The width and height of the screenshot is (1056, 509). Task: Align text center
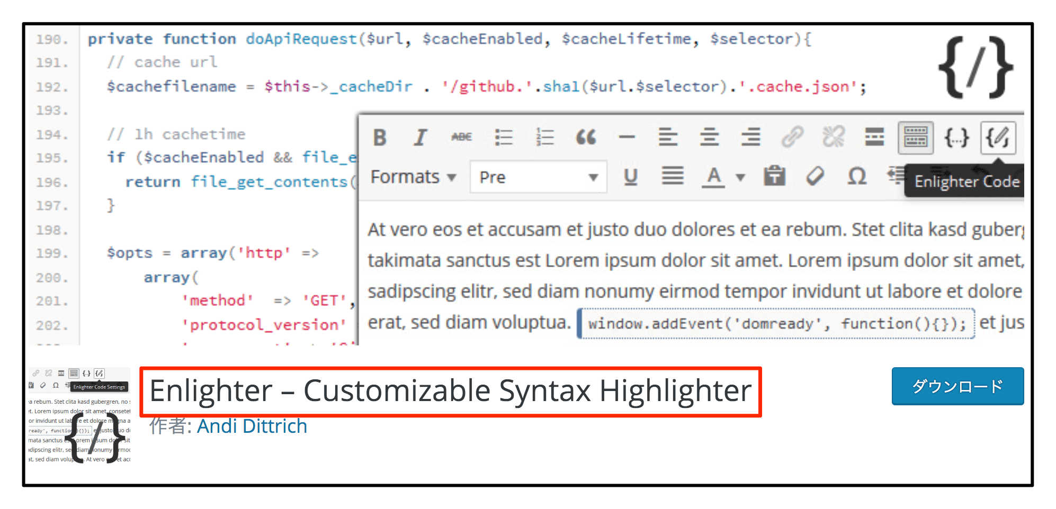point(709,137)
